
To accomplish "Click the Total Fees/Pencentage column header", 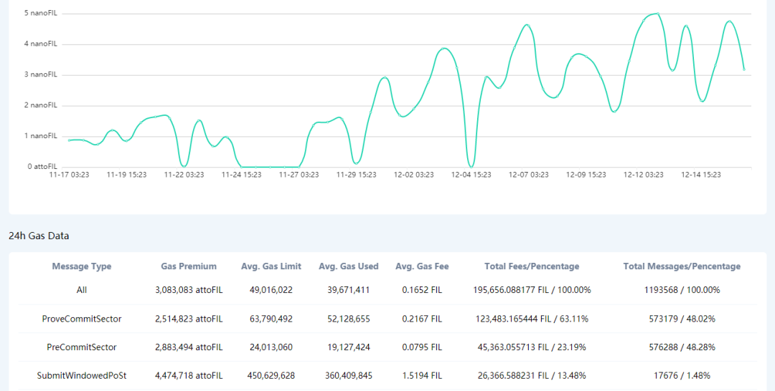I will coord(531,266).
